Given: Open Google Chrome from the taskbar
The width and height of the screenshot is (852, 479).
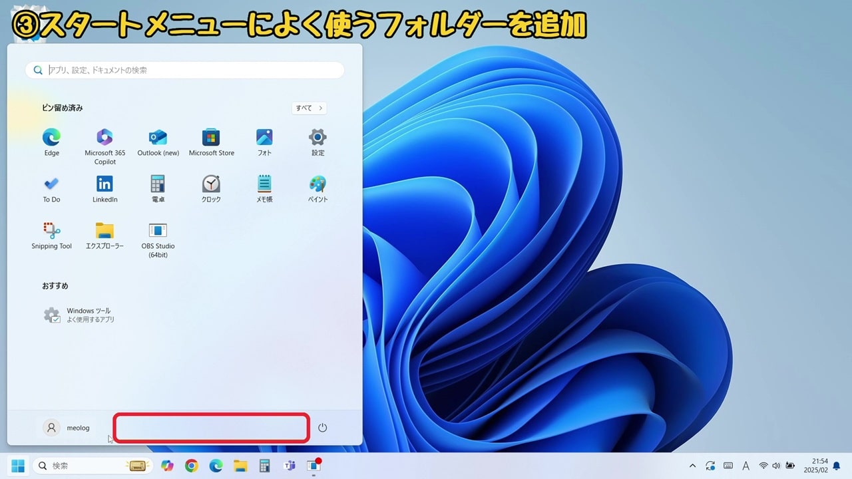Looking at the screenshot, I should pos(192,466).
